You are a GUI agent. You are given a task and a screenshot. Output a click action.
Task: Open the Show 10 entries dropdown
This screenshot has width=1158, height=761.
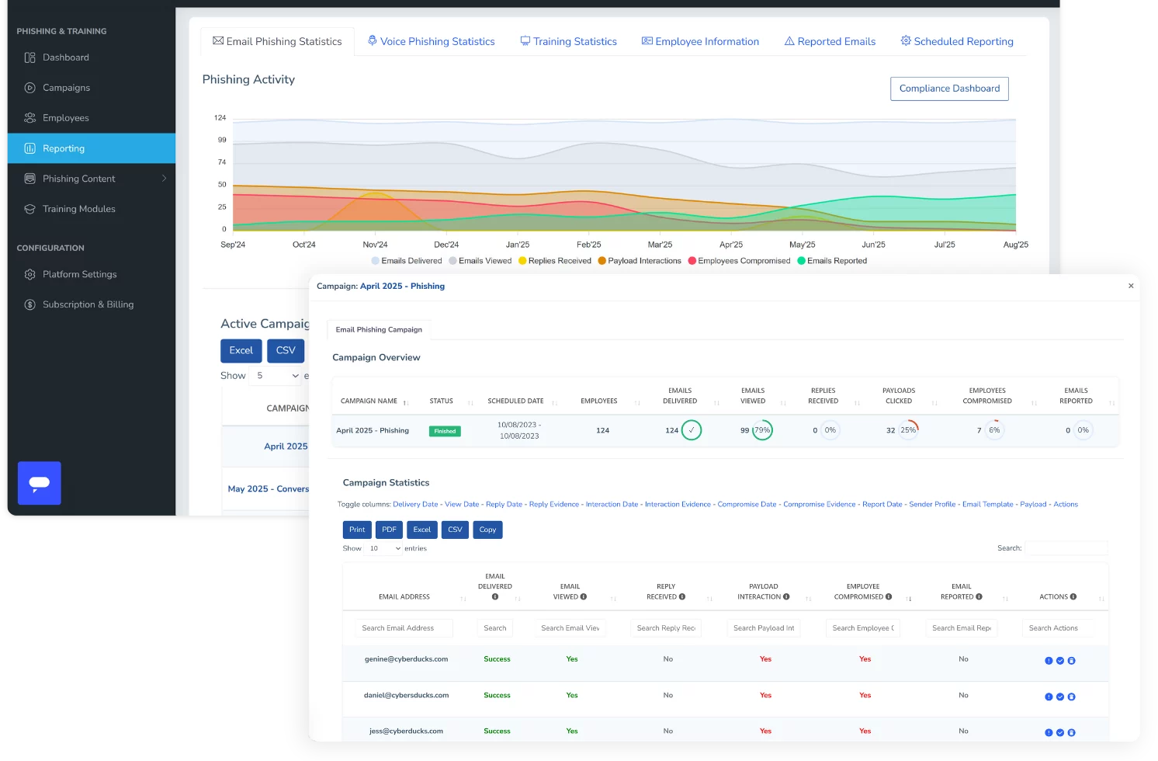384,548
